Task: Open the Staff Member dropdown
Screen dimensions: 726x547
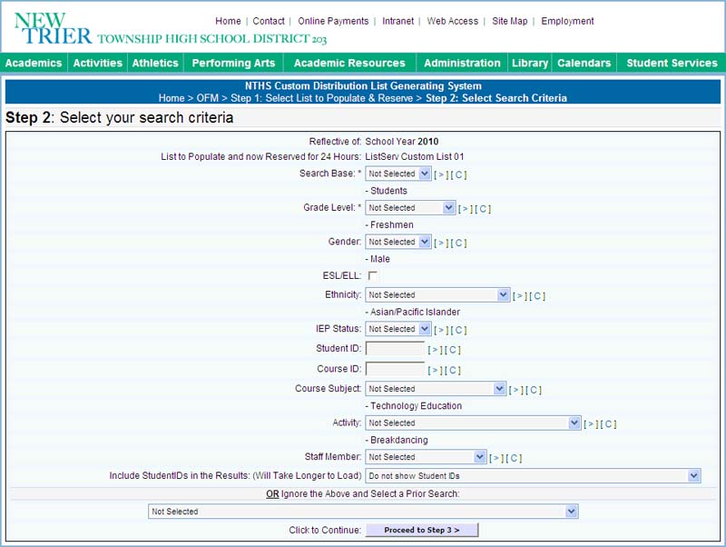Action: pyautogui.click(x=426, y=457)
